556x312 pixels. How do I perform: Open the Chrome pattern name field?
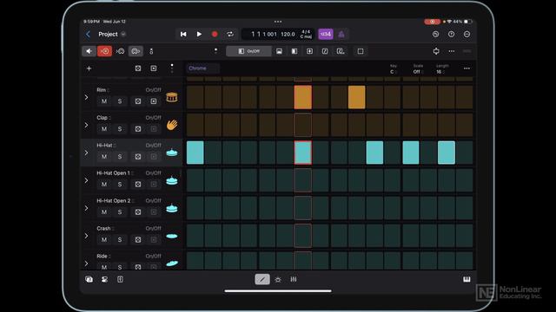(202, 68)
